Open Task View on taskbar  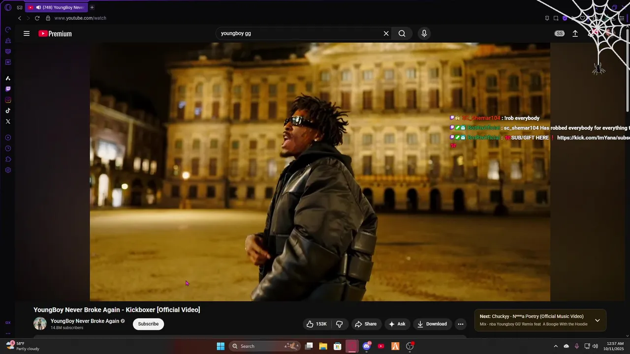(309, 346)
